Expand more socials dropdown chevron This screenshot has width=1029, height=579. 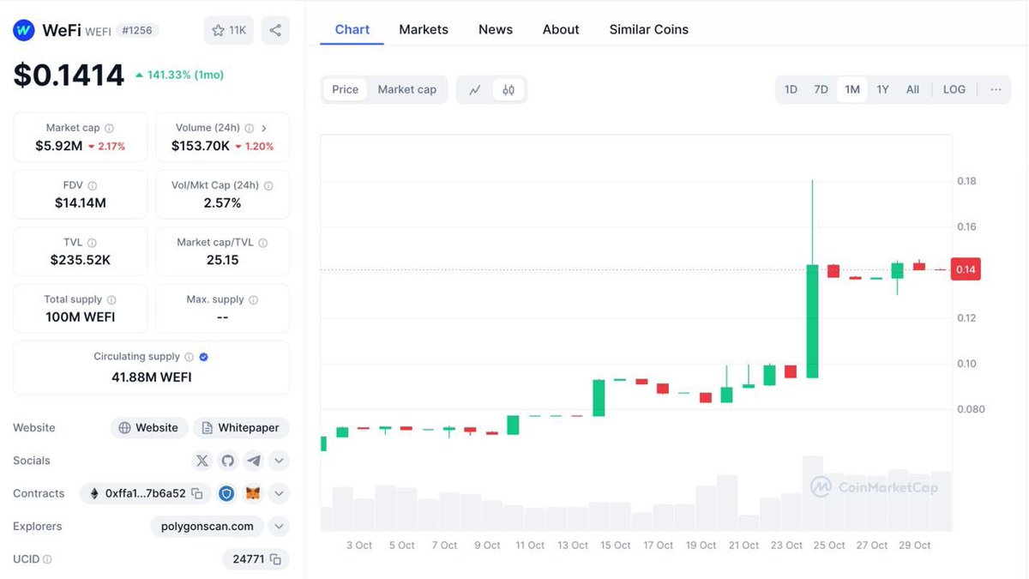point(279,461)
